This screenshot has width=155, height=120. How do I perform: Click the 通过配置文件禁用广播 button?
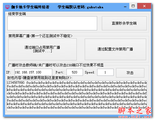click(x=115, y=49)
